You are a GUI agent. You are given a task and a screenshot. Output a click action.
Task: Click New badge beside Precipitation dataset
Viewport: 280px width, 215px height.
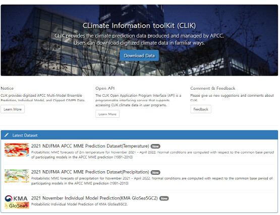tap(155, 172)
